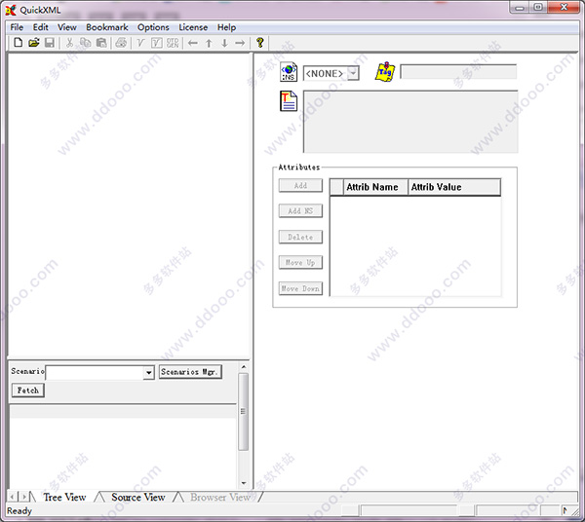Copy with the toolbar copy icon
The width and height of the screenshot is (585, 522).
click(85, 43)
